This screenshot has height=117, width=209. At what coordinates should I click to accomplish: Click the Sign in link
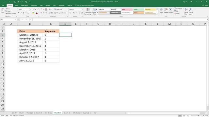[x=185, y=2]
